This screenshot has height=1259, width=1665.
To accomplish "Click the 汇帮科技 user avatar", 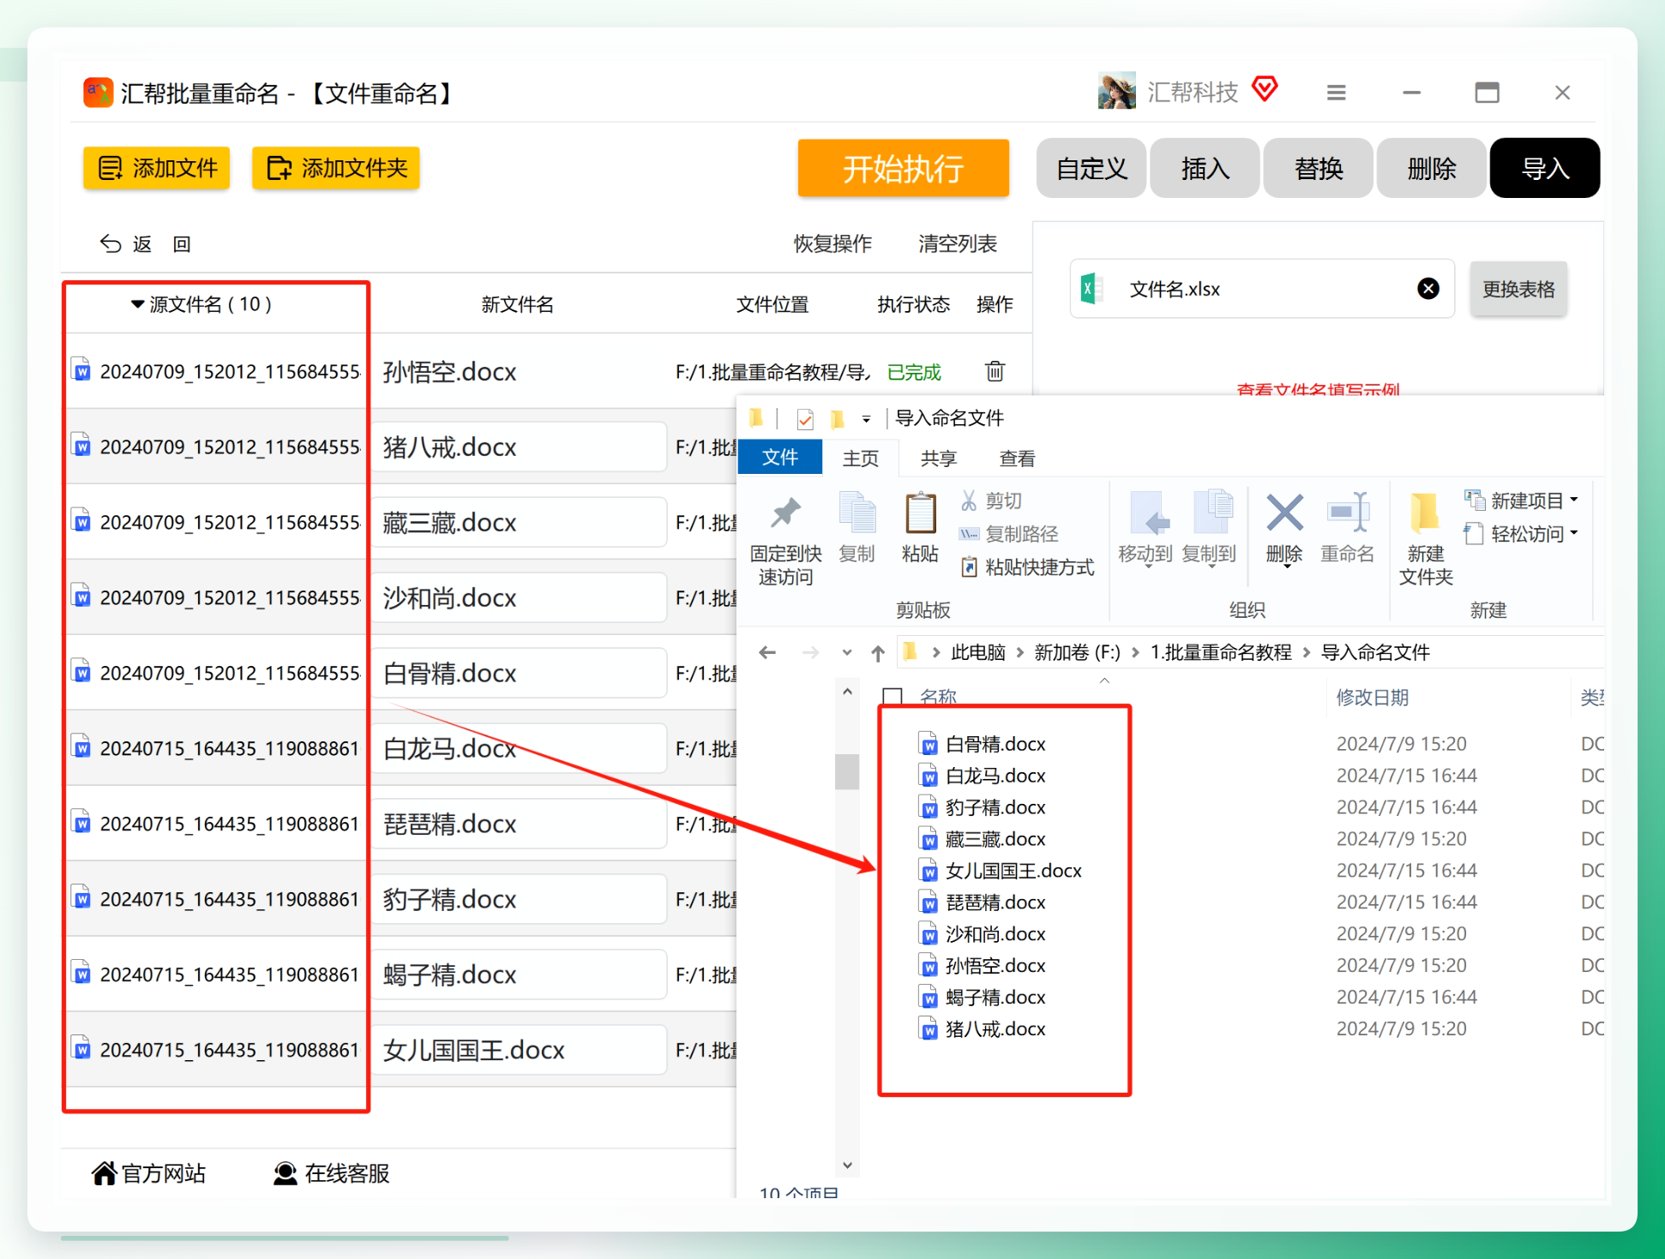I will pos(1116,91).
